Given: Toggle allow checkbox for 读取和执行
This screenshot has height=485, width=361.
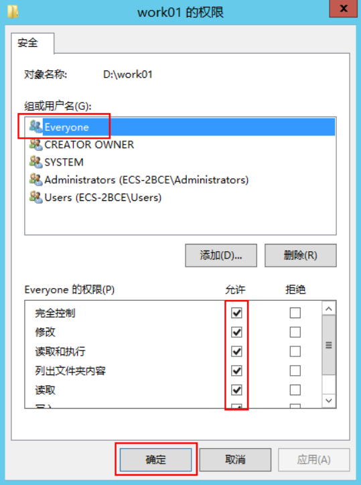Looking at the screenshot, I should point(236,352).
